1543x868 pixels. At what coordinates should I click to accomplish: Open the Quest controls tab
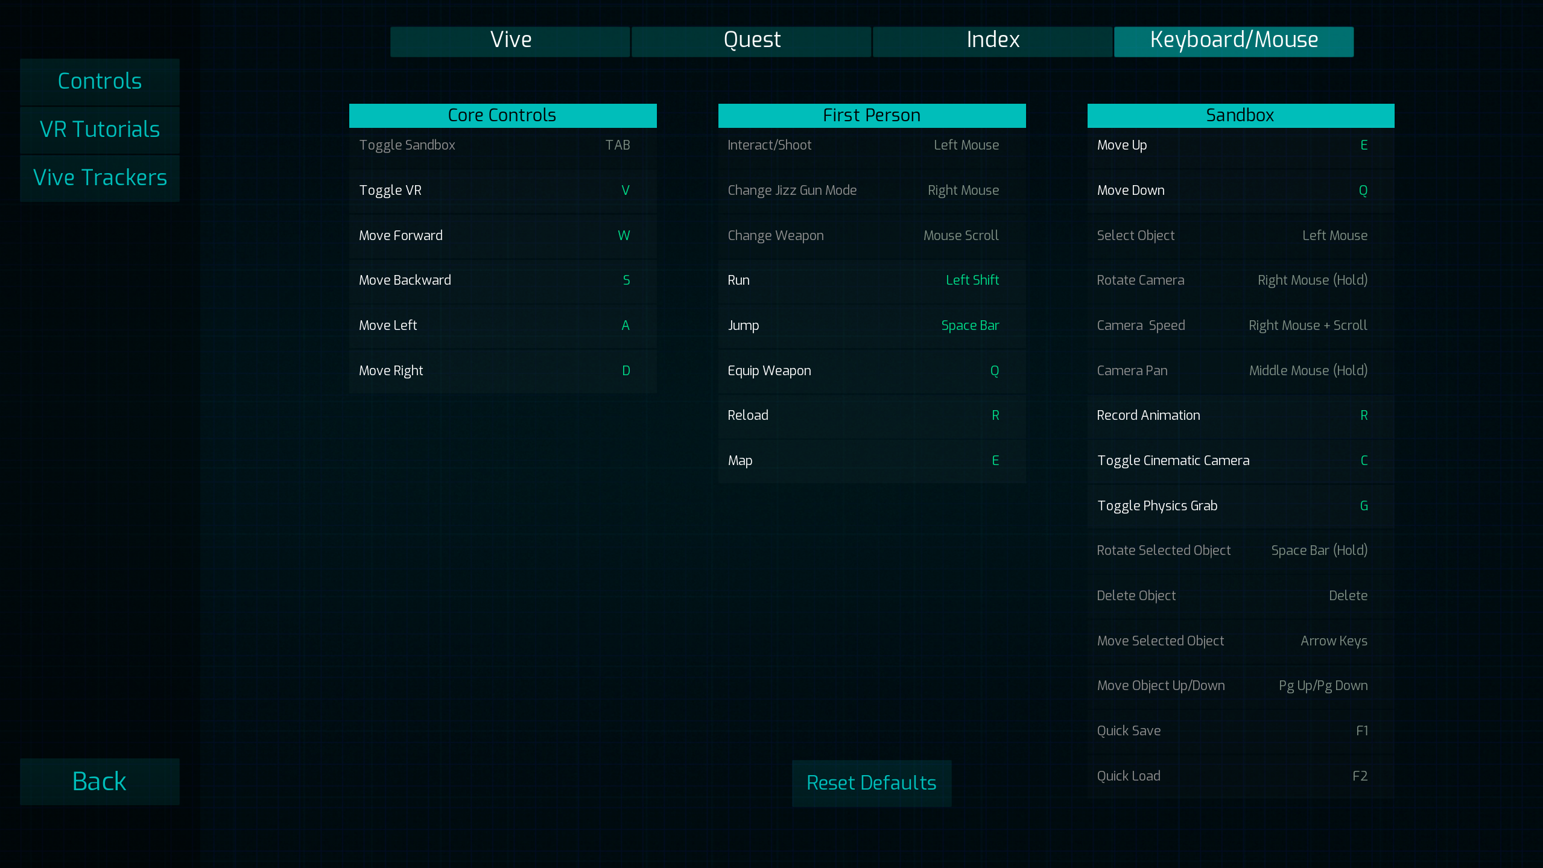751,41
